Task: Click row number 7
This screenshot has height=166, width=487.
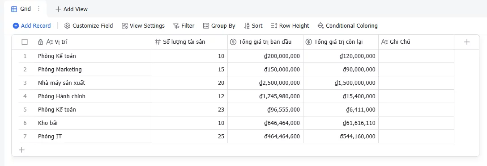Action: pos(25,137)
